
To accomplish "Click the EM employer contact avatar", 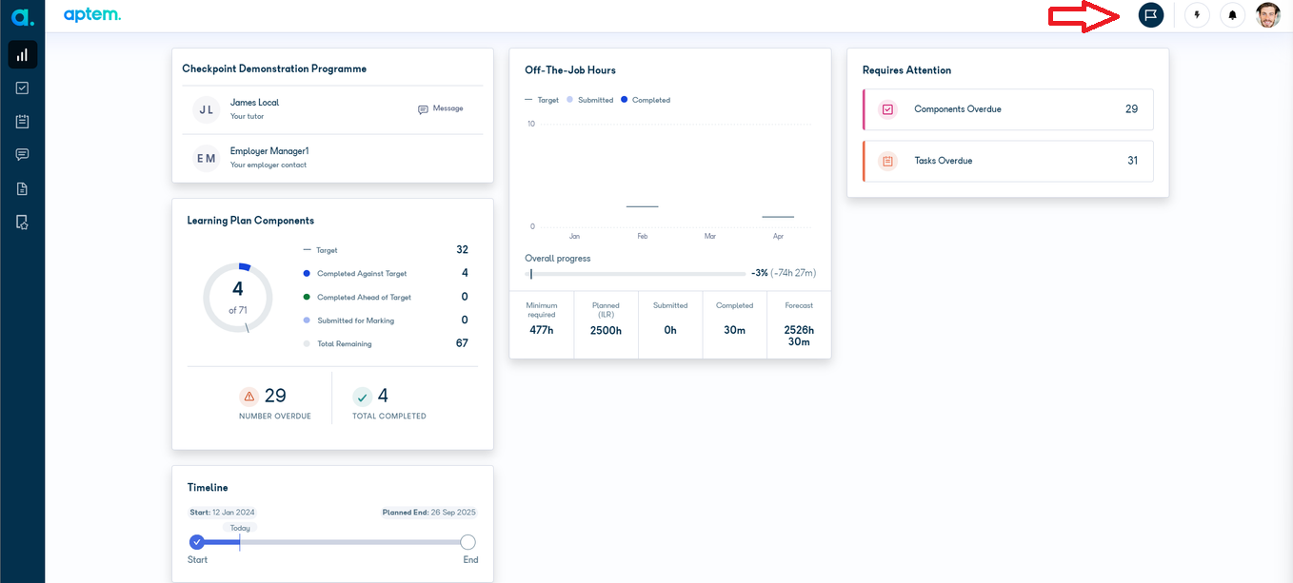I will tap(207, 158).
